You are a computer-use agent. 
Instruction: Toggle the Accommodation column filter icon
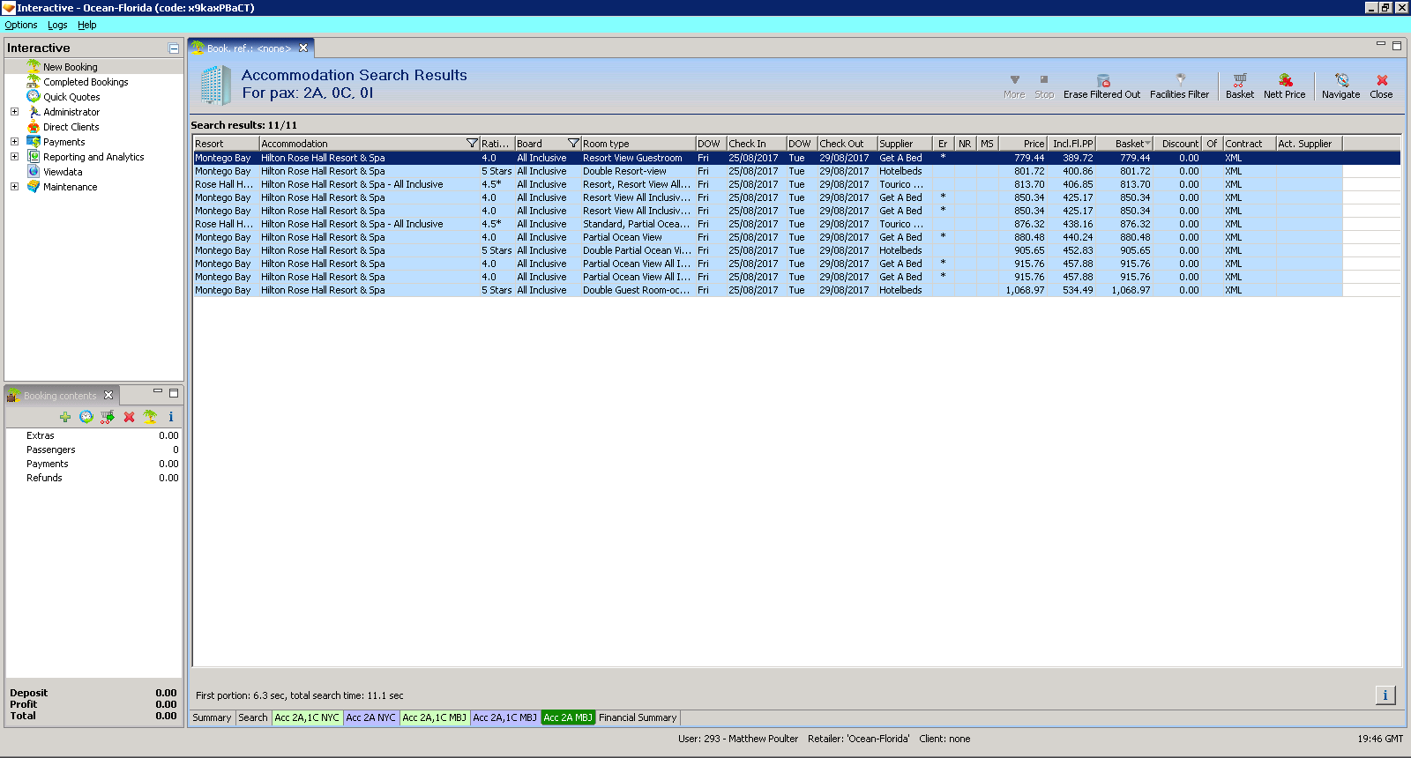coord(472,144)
